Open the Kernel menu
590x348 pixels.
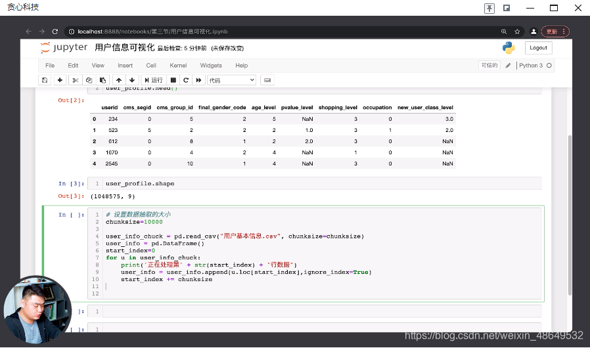click(178, 66)
